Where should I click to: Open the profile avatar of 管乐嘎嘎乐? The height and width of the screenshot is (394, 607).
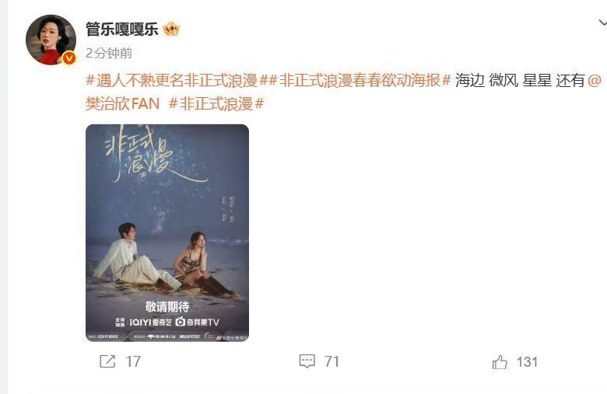point(51,40)
